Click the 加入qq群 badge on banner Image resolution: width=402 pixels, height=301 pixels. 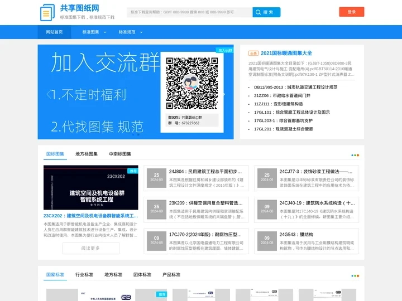(225, 50)
